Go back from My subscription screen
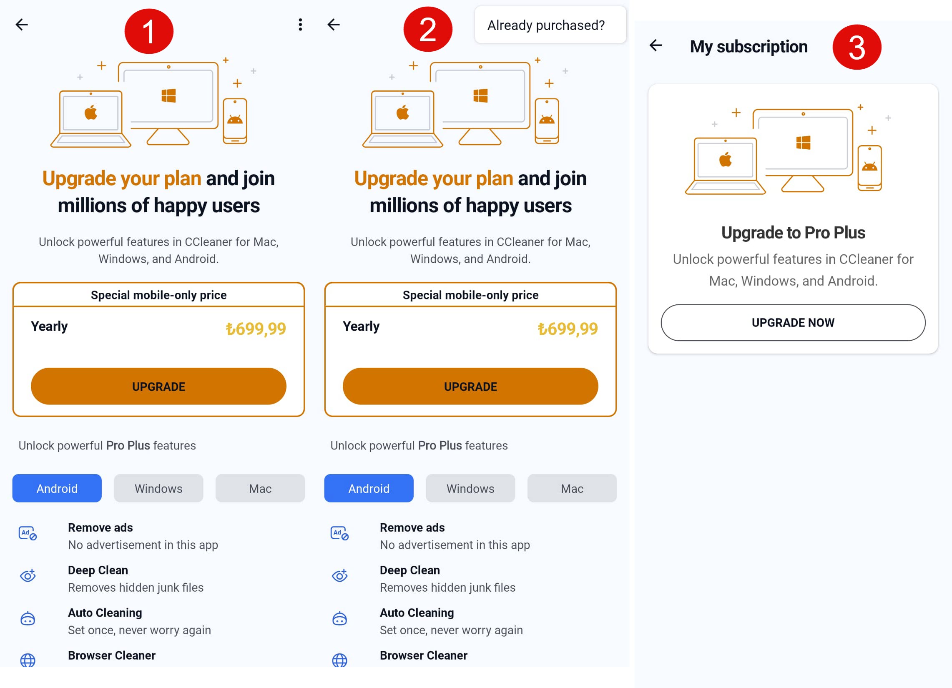This screenshot has height=688, width=952. tap(656, 45)
